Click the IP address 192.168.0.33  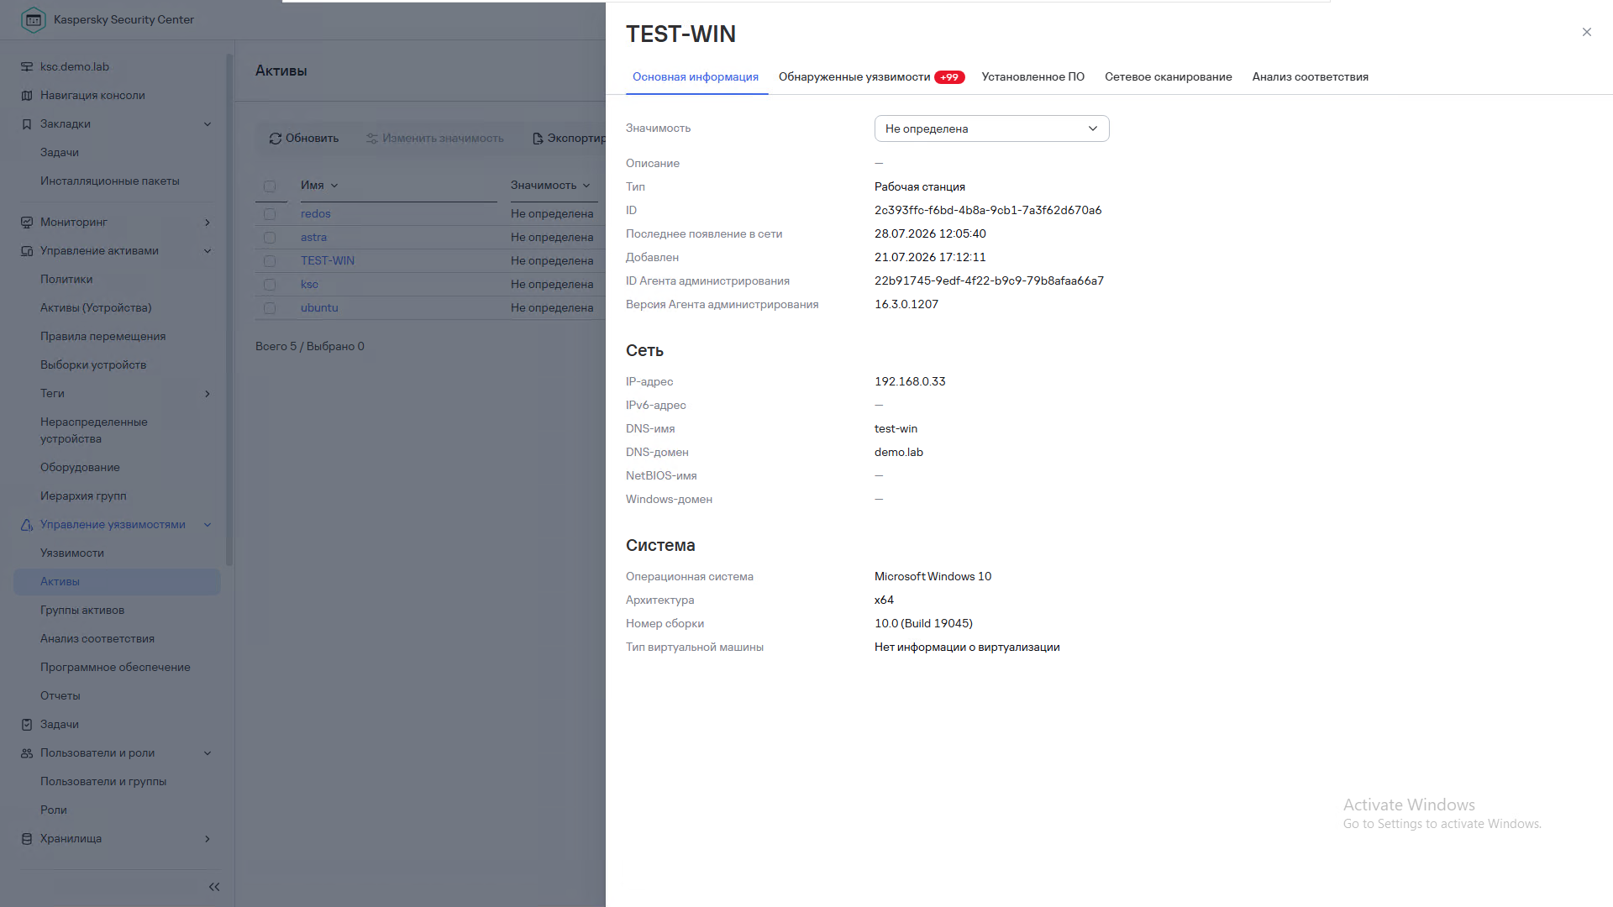pyautogui.click(x=910, y=382)
